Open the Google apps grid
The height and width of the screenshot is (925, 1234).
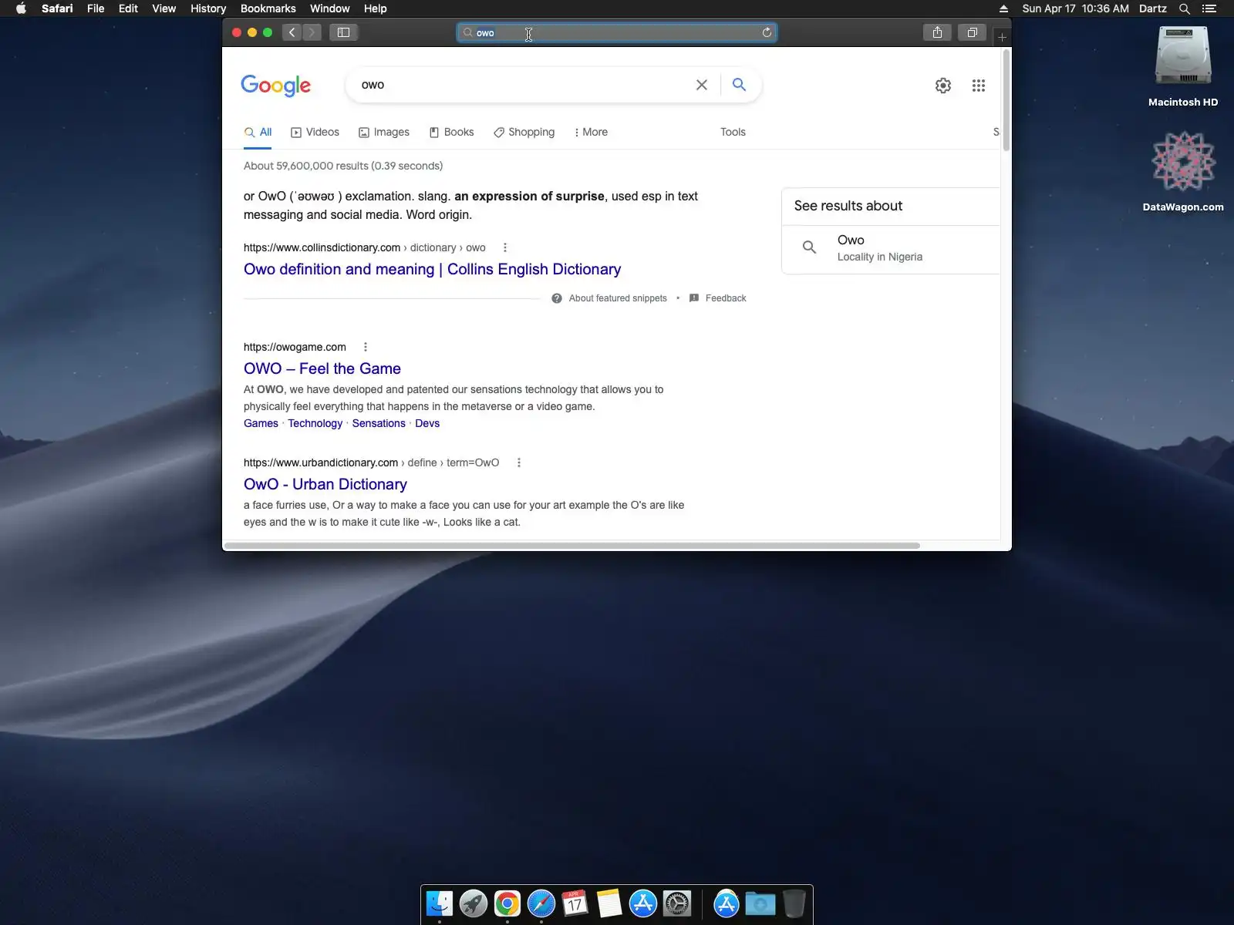coord(979,86)
